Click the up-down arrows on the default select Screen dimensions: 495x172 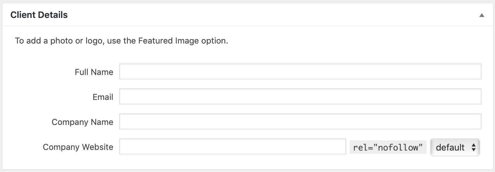pos(473,147)
